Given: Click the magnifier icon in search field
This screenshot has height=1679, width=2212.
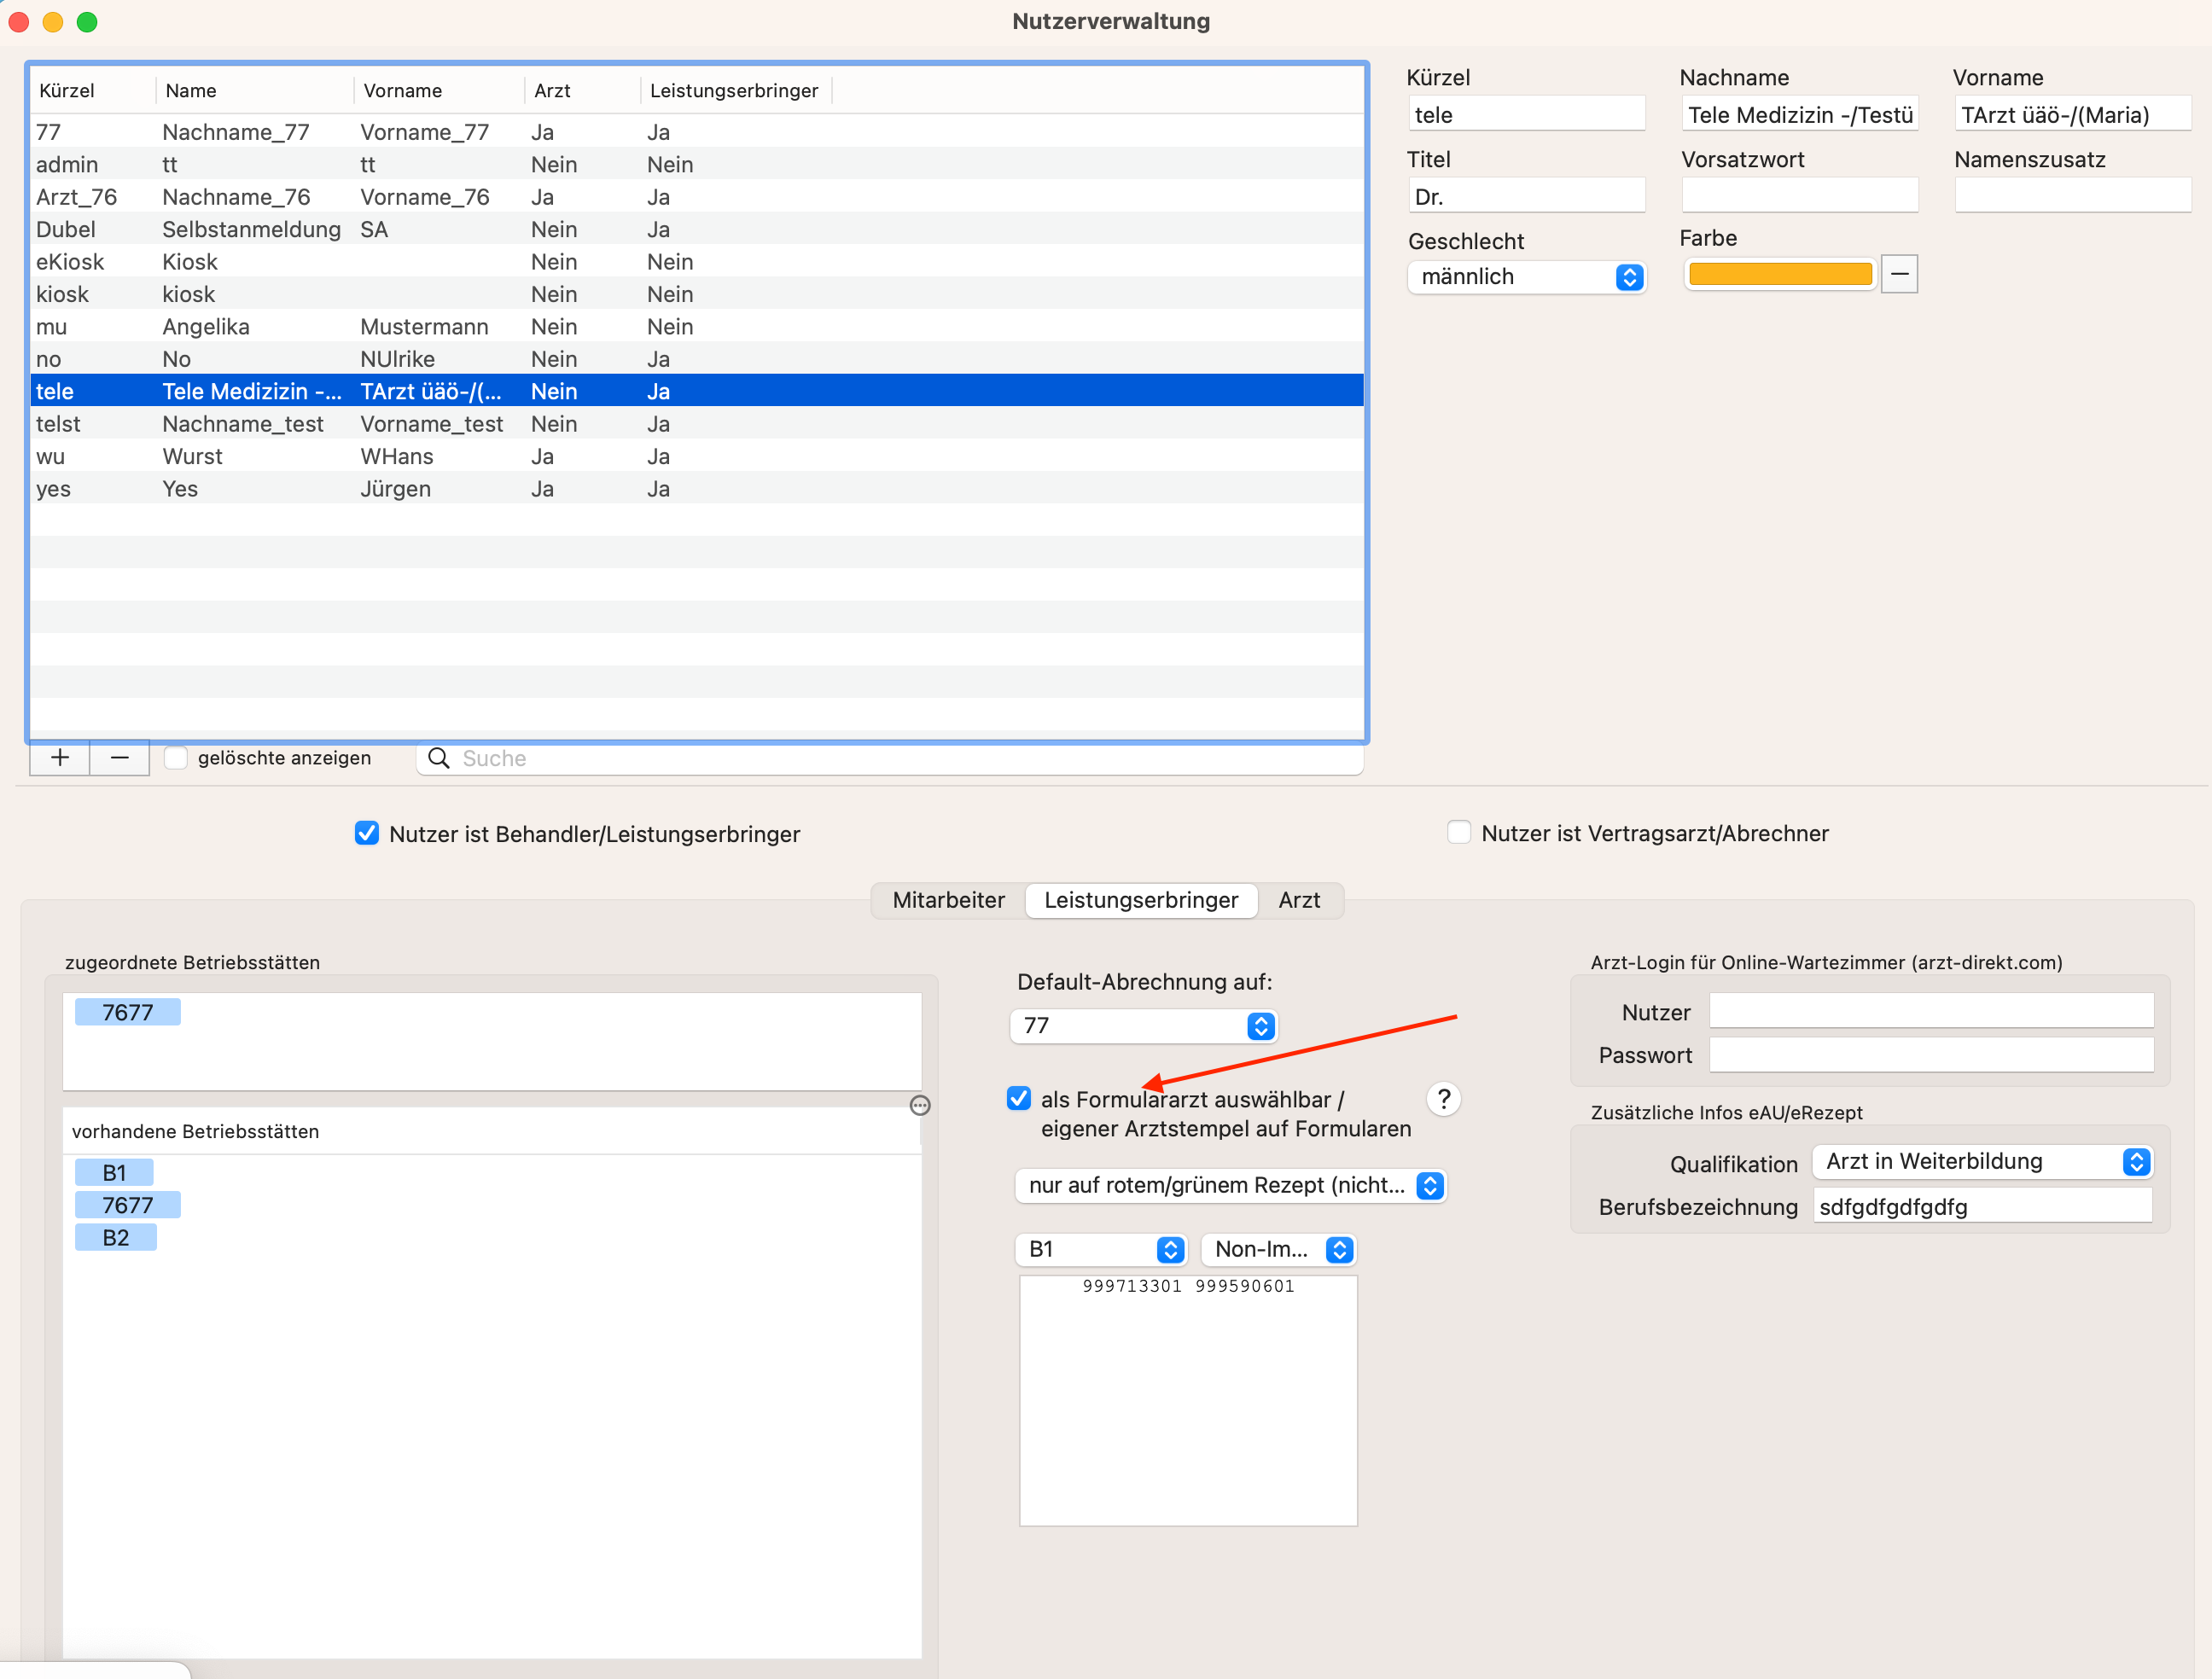Looking at the screenshot, I should [438, 758].
